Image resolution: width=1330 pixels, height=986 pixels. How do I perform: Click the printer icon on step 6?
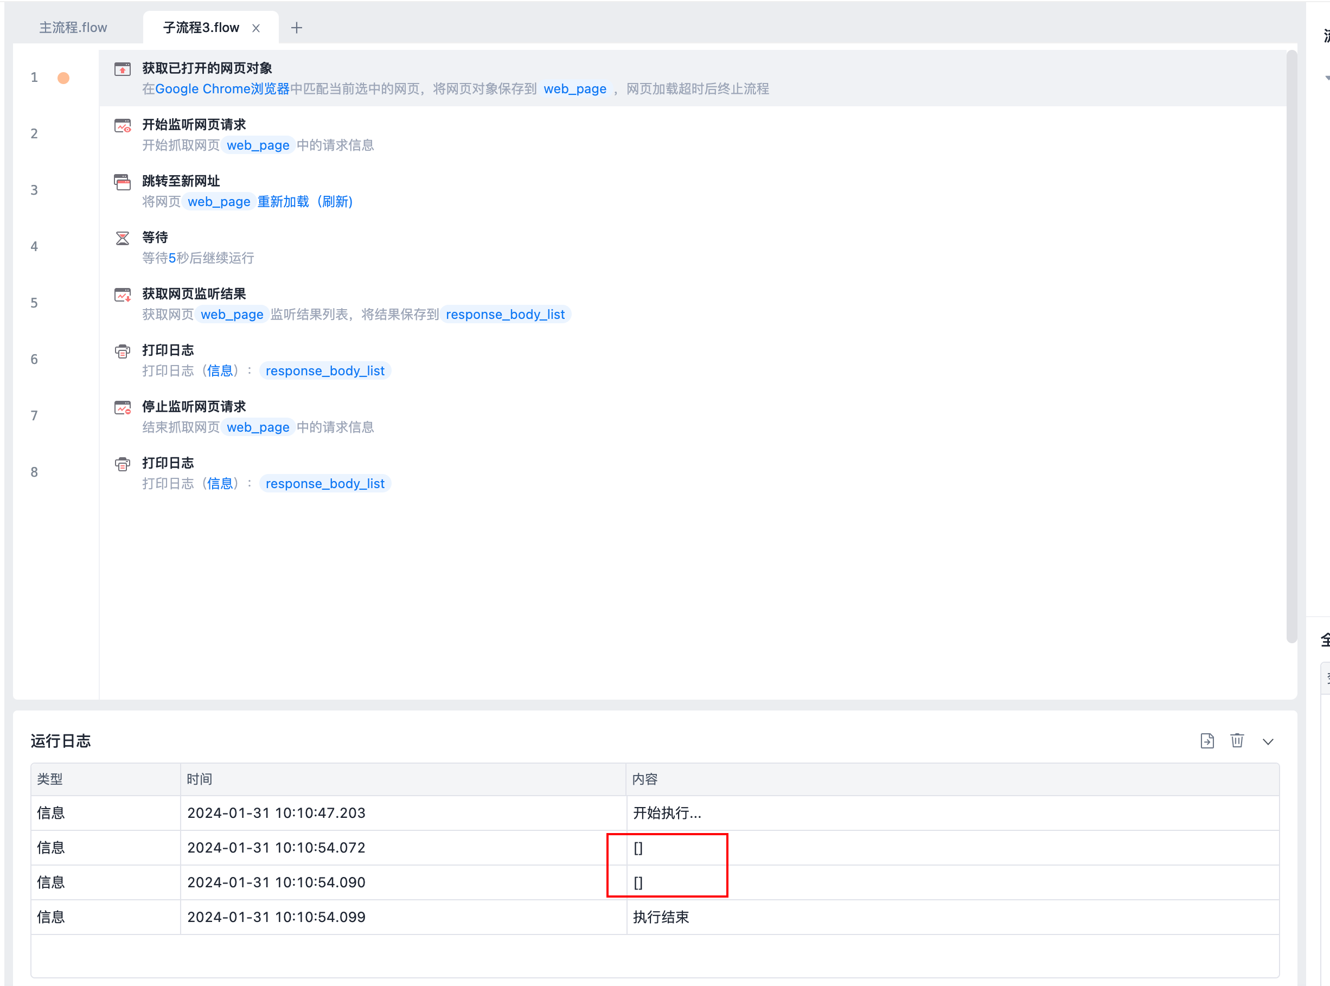click(x=123, y=351)
